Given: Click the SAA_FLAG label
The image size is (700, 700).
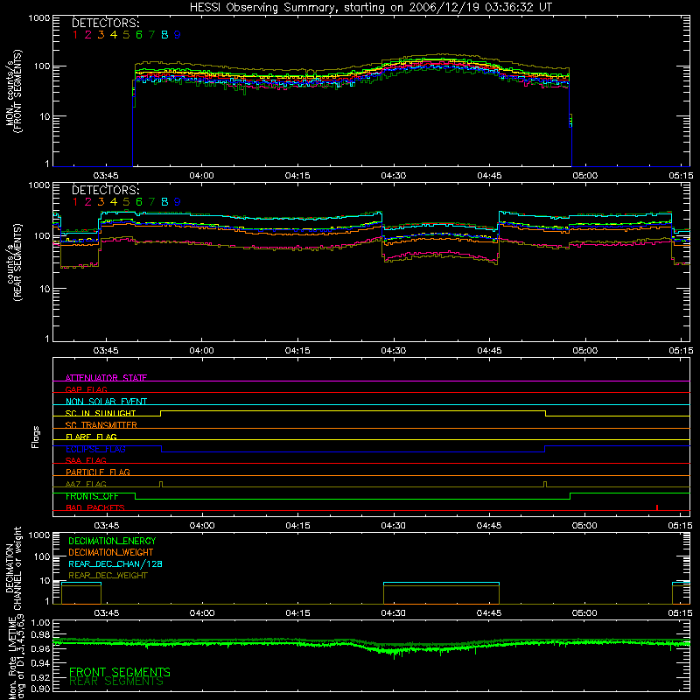Looking at the screenshot, I should point(86,460).
